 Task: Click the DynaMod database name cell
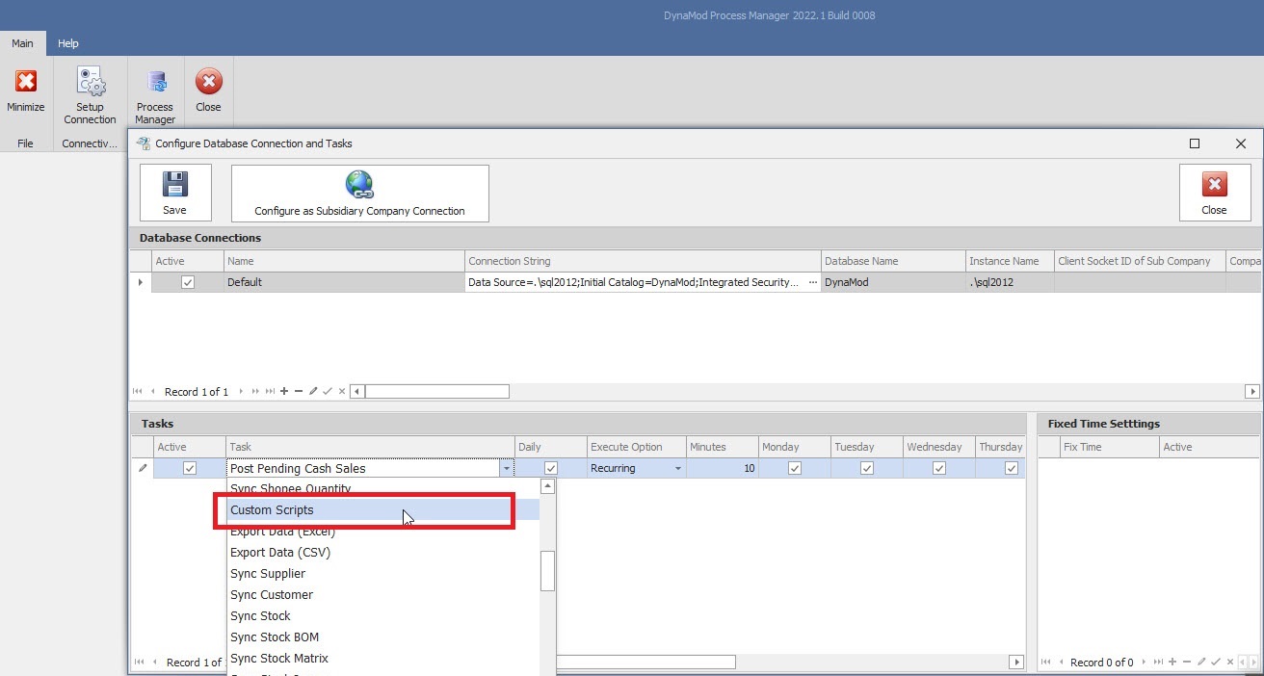click(x=893, y=282)
